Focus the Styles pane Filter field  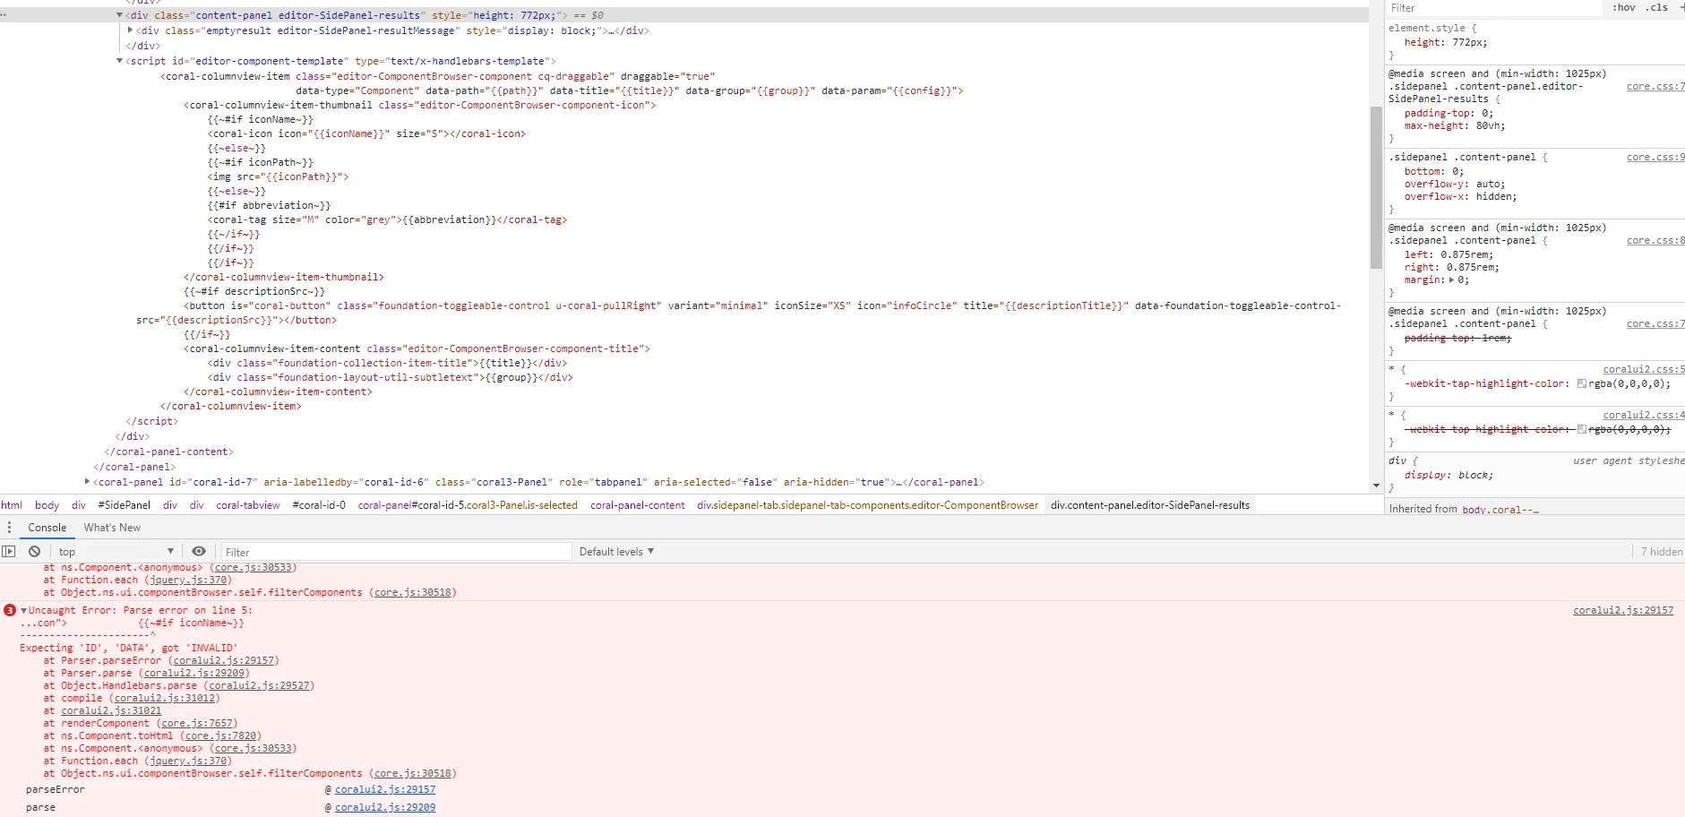point(1494,8)
